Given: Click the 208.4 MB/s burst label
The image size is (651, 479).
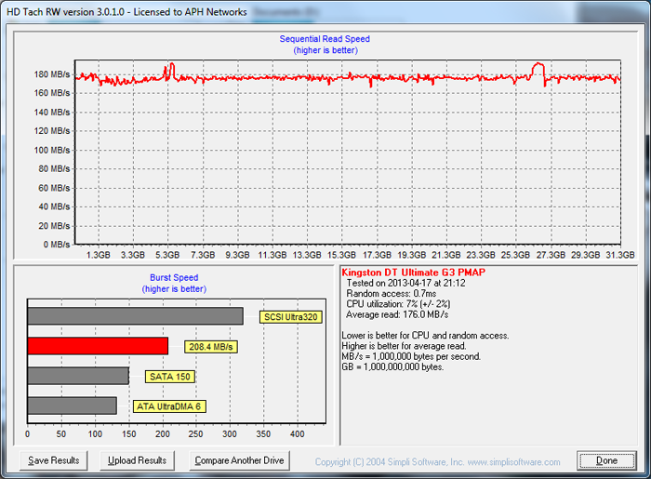Looking at the screenshot, I should click(x=210, y=347).
